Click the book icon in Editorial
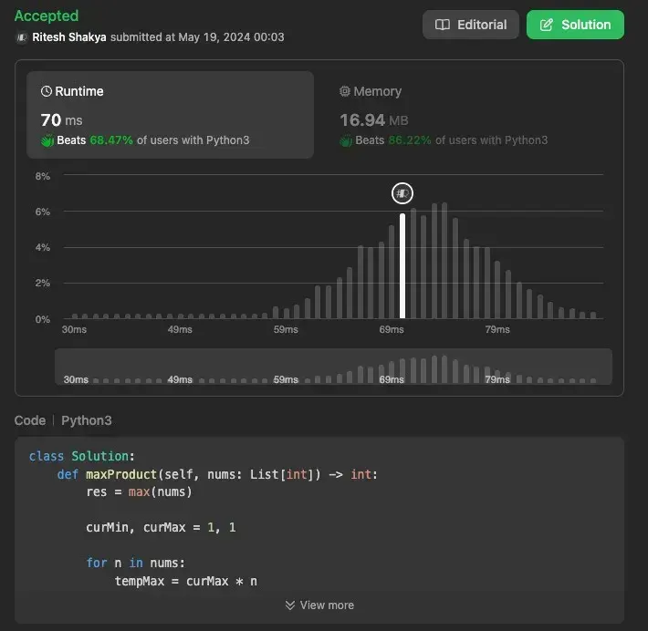The image size is (648, 631). click(x=443, y=25)
